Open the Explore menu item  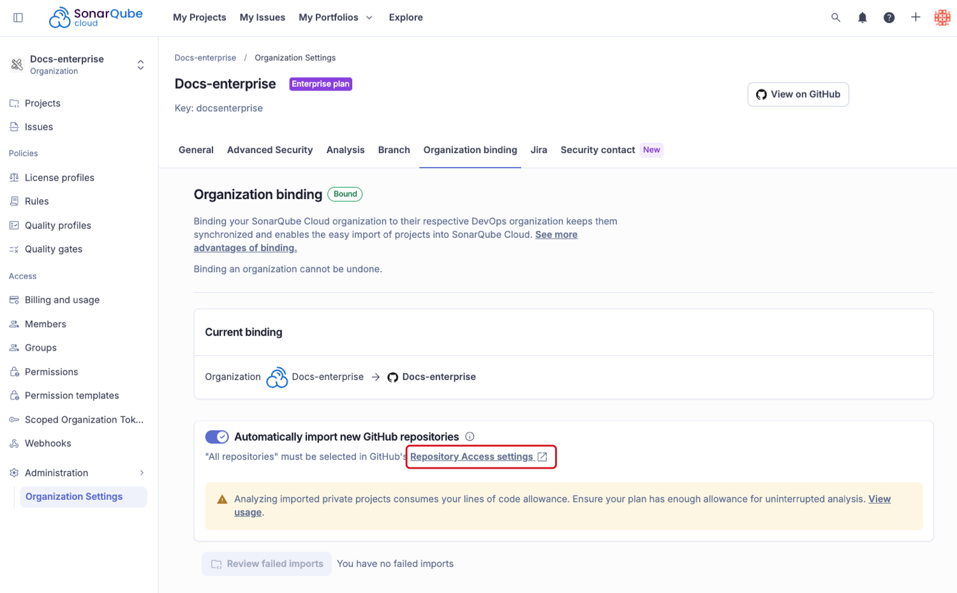[406, 17]
